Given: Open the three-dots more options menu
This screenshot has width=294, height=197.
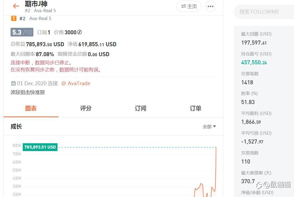Looking at the screenshot, I should [x=210, y=6].
